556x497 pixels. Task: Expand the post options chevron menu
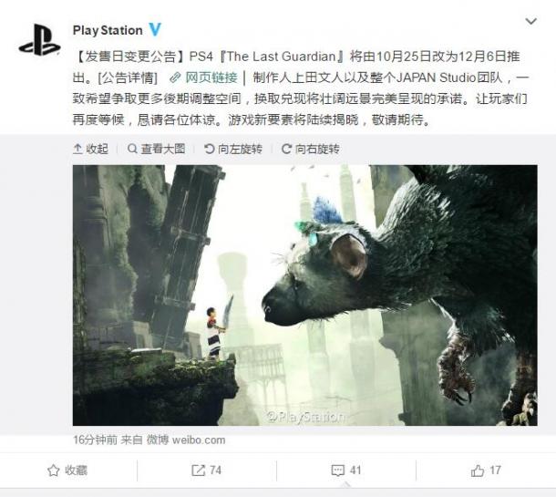[530, 21]
